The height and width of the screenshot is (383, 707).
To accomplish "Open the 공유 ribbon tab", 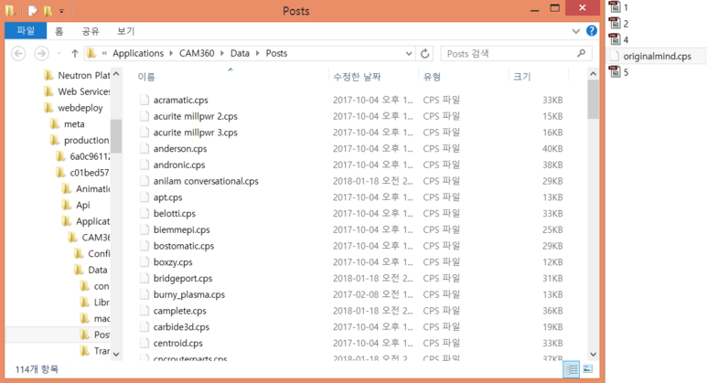I will (91, 31).
